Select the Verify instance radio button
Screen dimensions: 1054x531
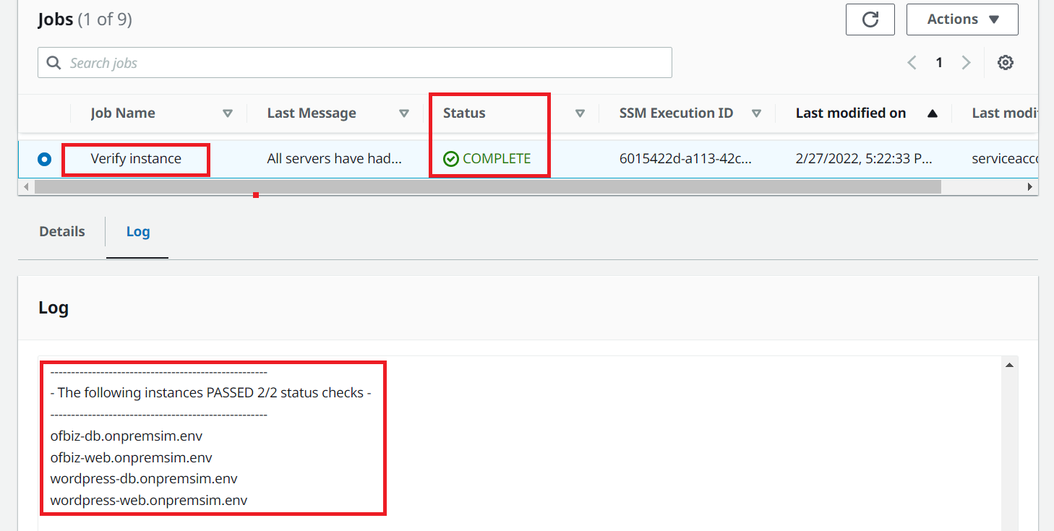point(45,159)
